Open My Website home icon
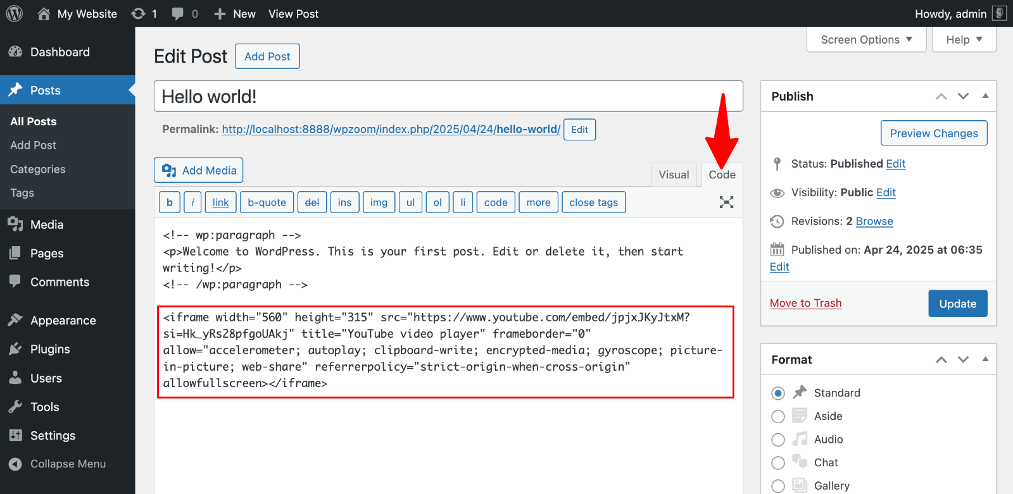This screenshot has width=1013, height=494. [44, 13]
